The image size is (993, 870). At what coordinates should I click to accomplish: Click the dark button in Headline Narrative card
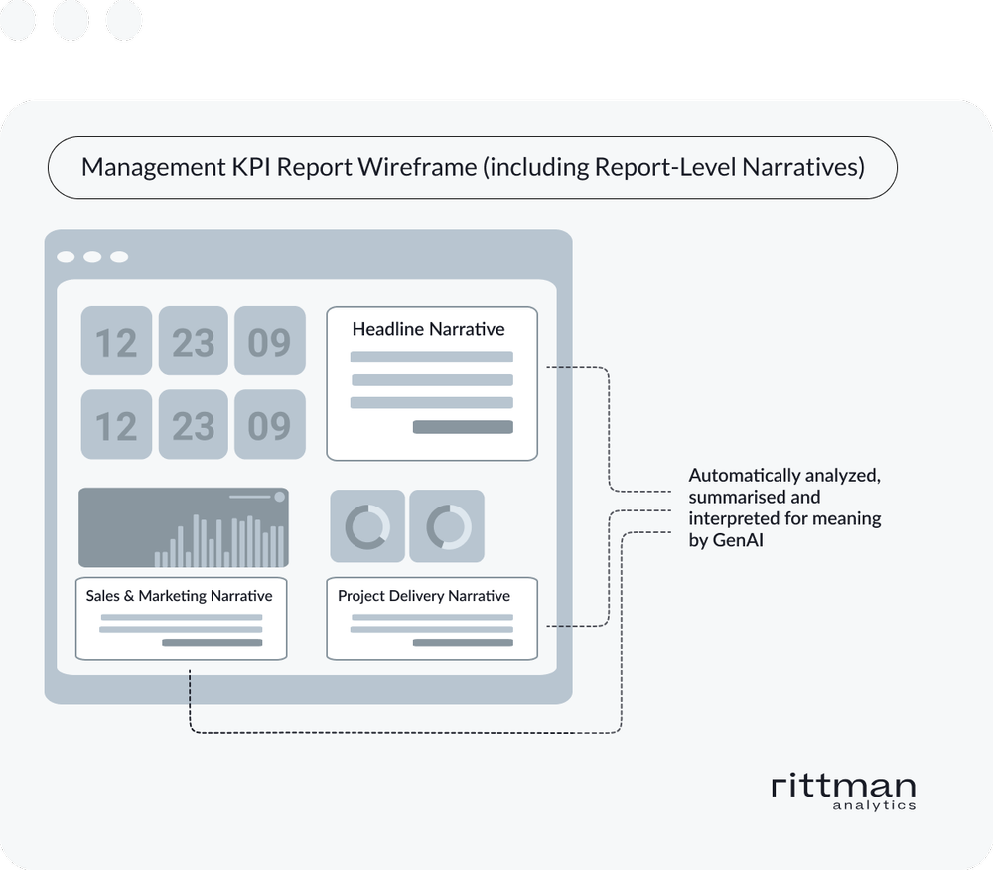click(463, 427)
